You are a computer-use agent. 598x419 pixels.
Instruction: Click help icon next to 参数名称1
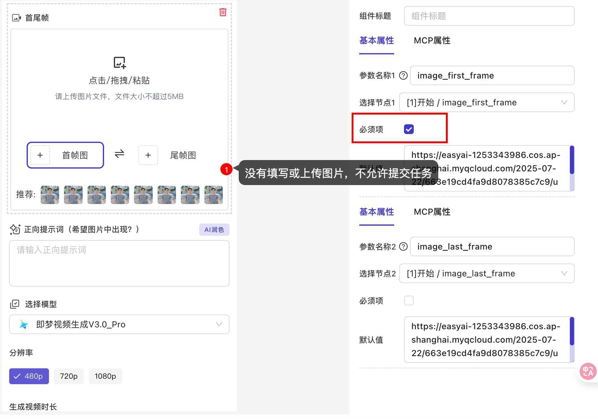tap(403, 75)
